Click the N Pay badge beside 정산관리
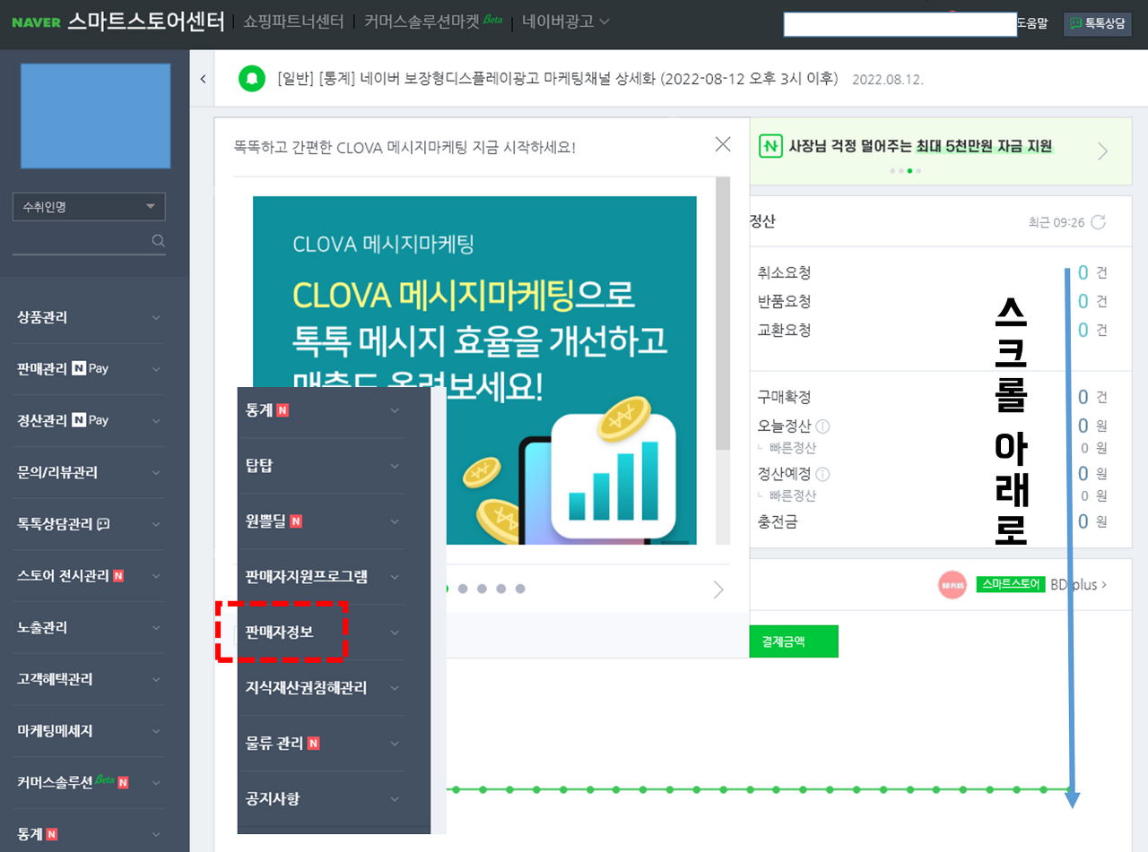Screen dimensions: 1148x852 pos(90,420)
